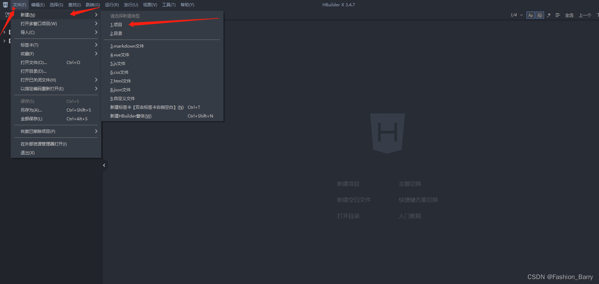
Task: Click the 全选 button in the search bar
Action: [569, 15]
